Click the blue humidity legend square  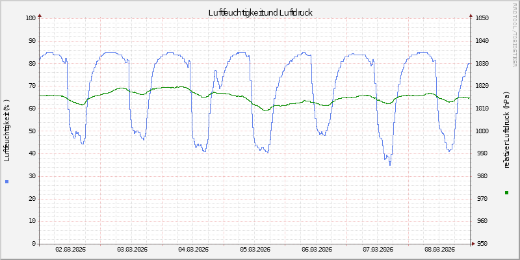[x=7, y=181]
